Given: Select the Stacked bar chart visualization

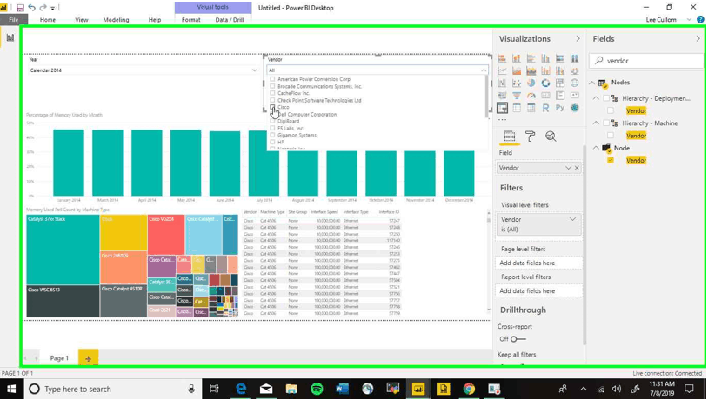Looking at the screenshot, I should pos(502,58).
